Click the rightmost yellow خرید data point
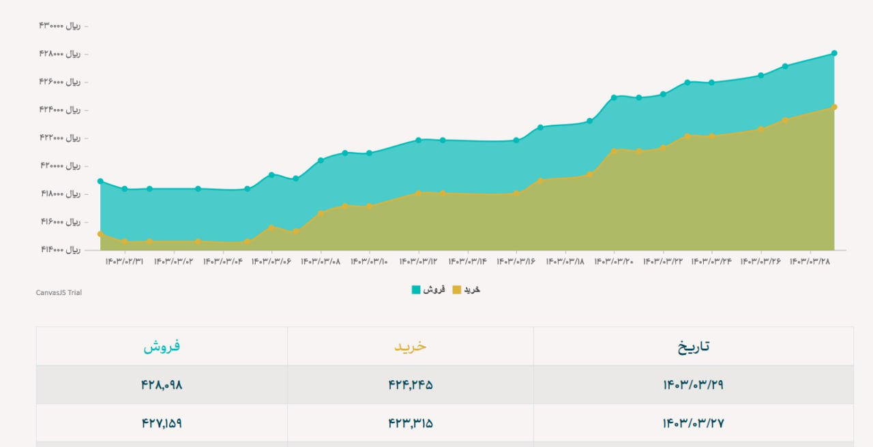 point(834,107)
